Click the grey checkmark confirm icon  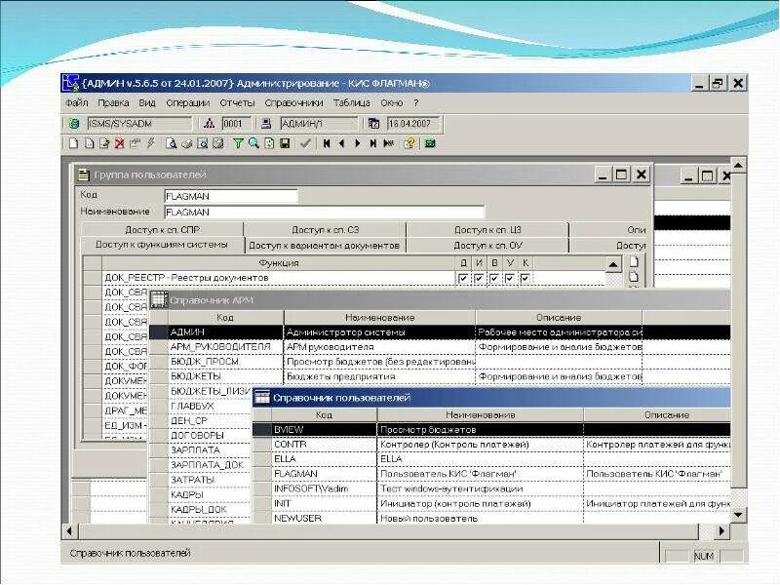point(305,143)
